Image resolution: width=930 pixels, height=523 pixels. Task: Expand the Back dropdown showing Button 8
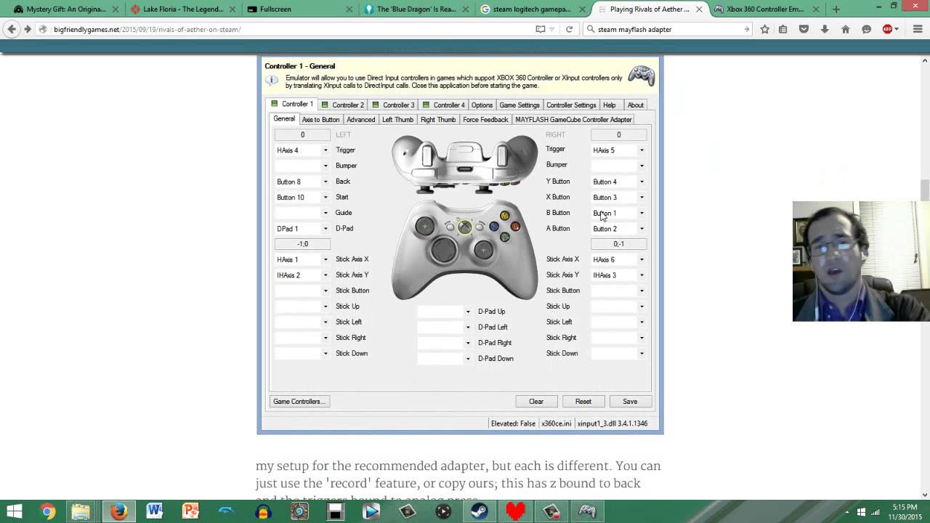pyautogui.click(x=325, y=182)
